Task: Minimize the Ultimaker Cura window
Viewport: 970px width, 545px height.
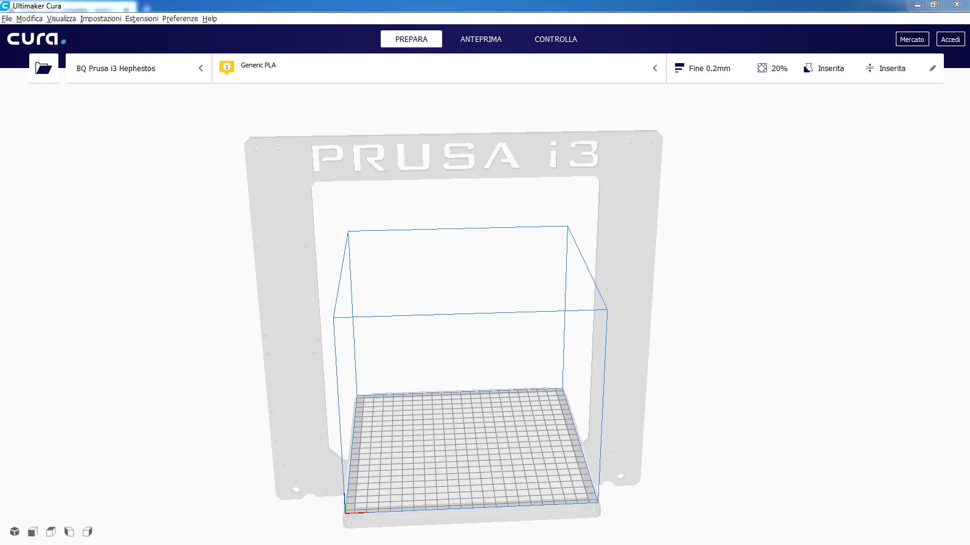Action: pyautogui.click(x=917, y=5)
